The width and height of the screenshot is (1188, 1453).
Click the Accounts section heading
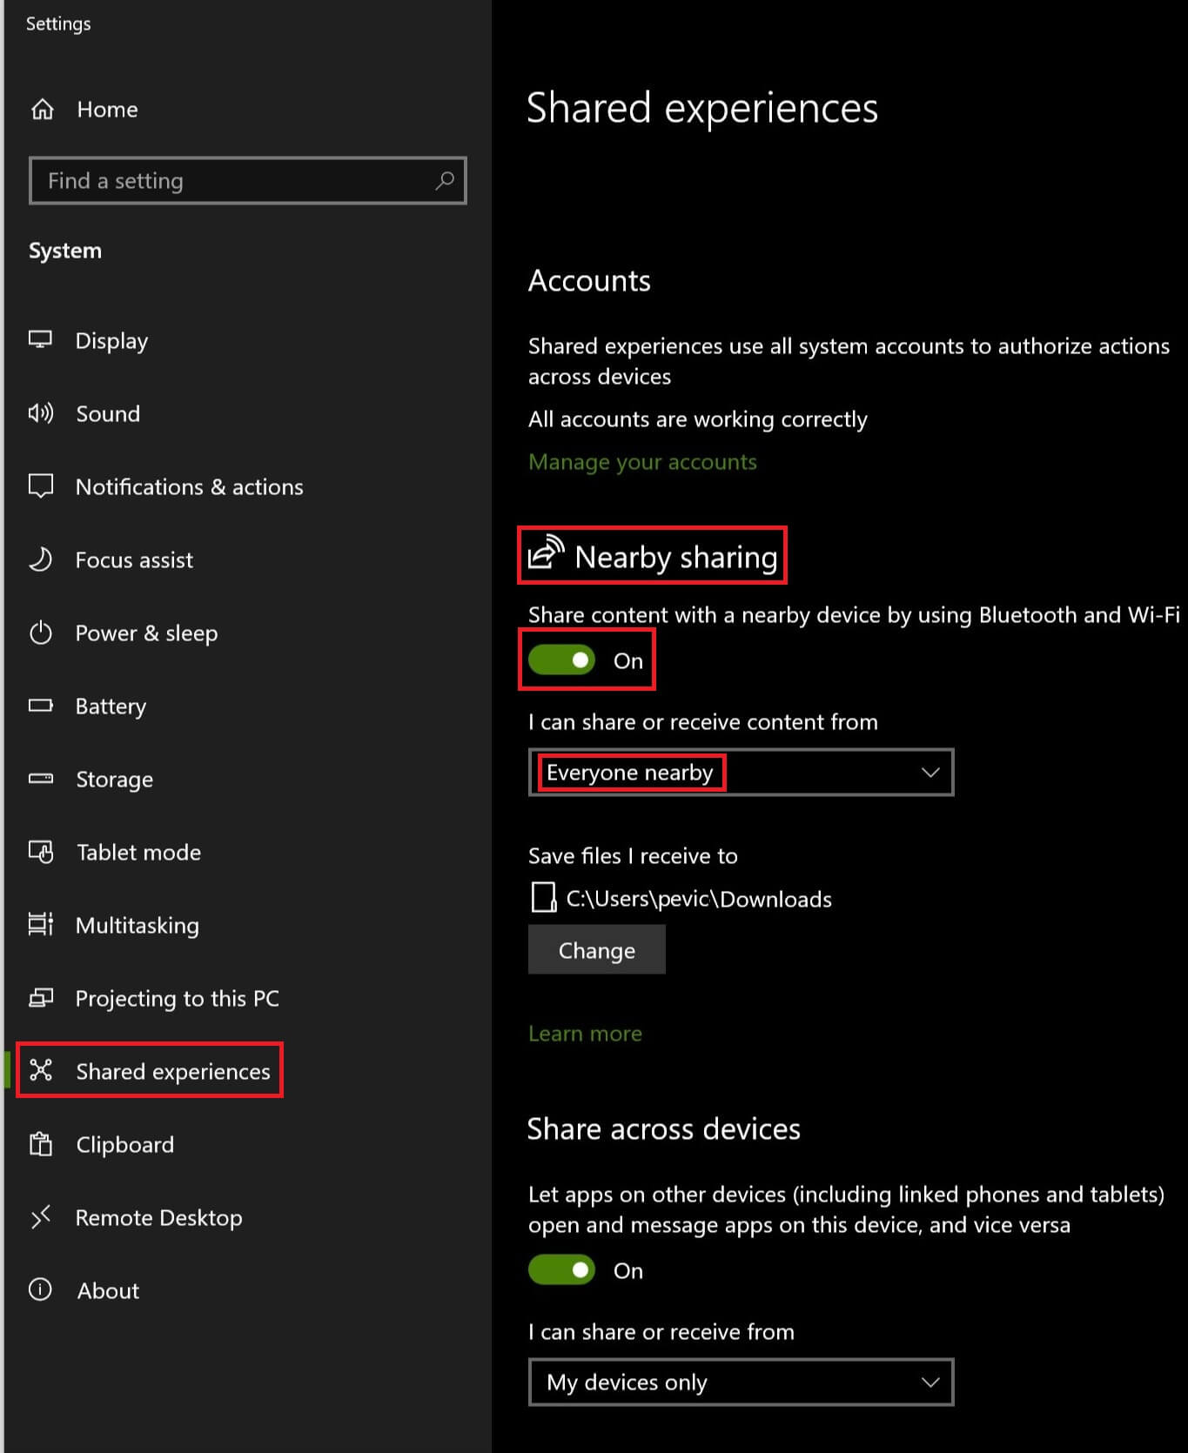pos(589,280)
